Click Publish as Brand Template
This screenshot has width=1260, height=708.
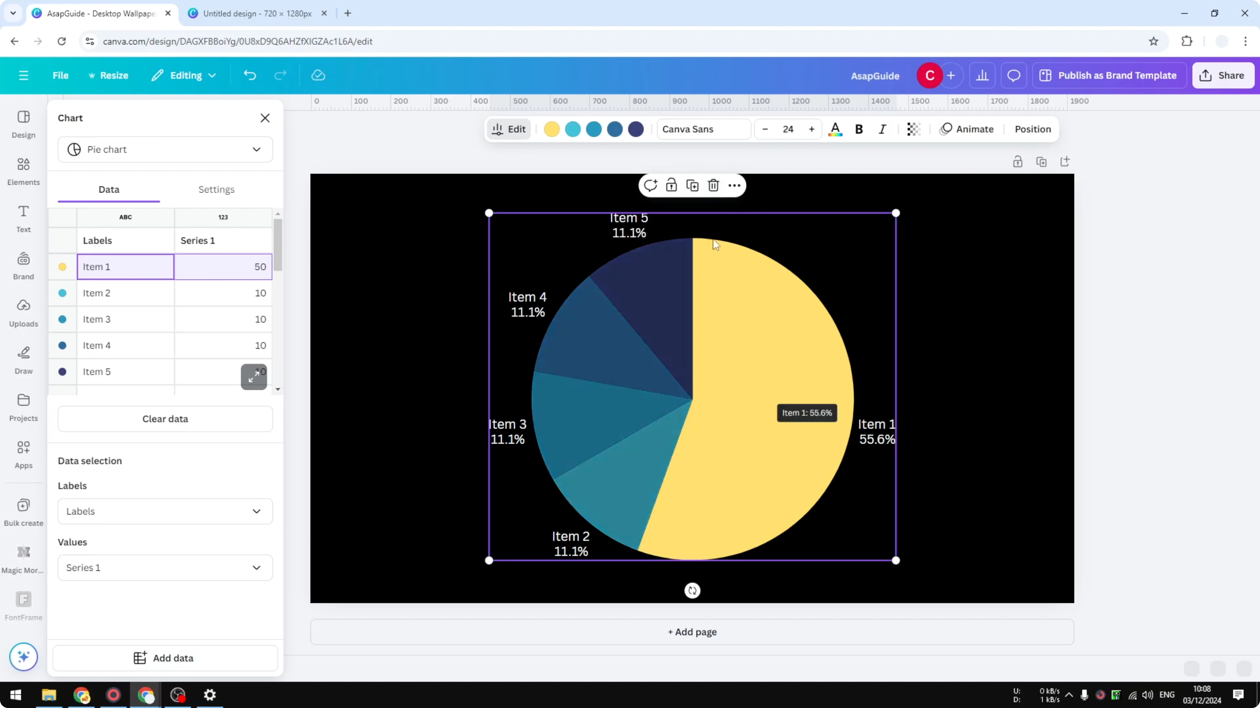pos(1109,75)
